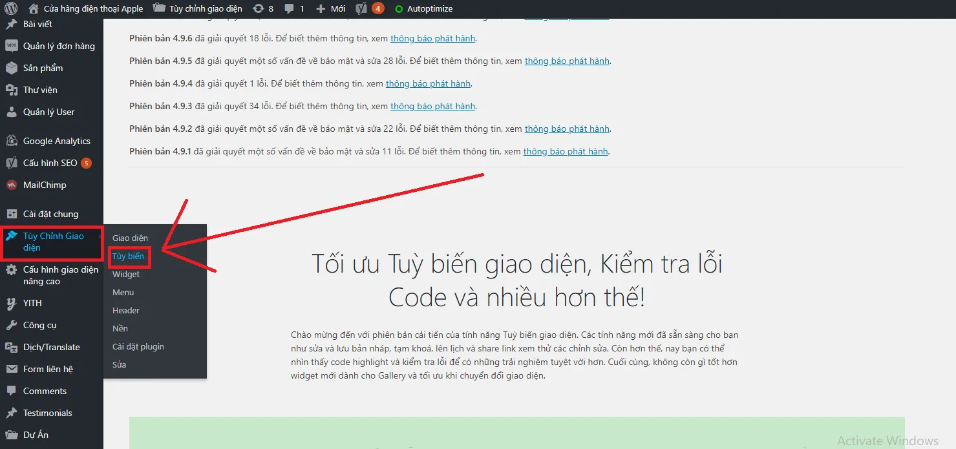Choose Cài đặt plugin from the submenu
The width and height of the screenshot is (956, 449).
pyautogui.click(x=138, y=347)
